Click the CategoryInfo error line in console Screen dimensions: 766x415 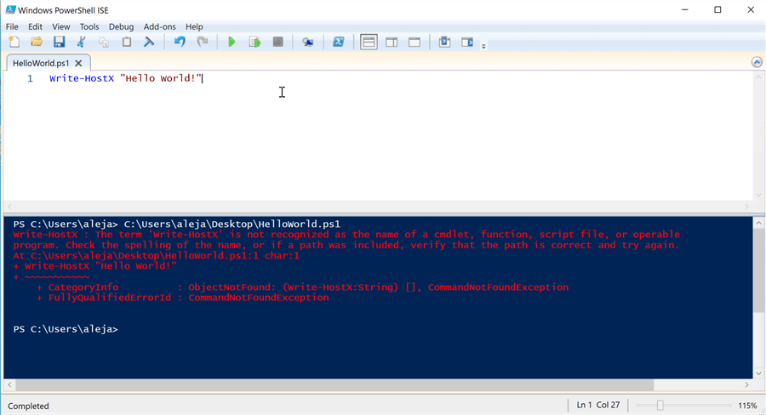(302, 287)
